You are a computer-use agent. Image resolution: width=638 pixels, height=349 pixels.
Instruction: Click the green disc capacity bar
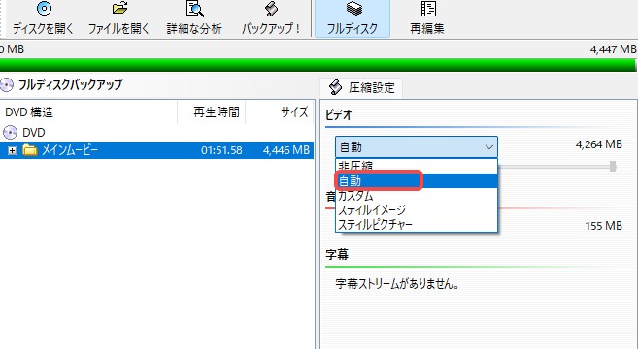pos(318,65)
